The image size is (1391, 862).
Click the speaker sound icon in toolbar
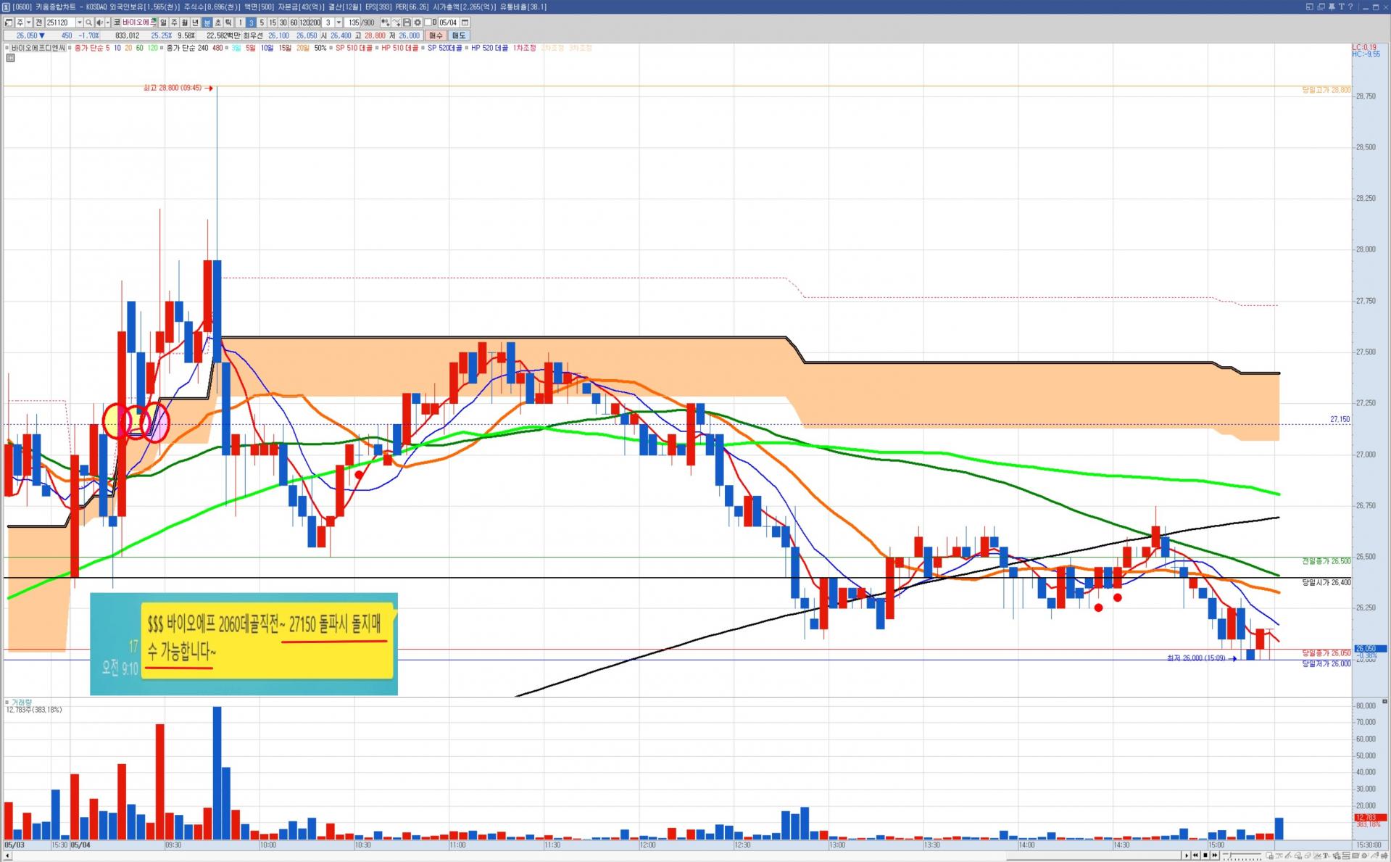[x=100, y=22]
